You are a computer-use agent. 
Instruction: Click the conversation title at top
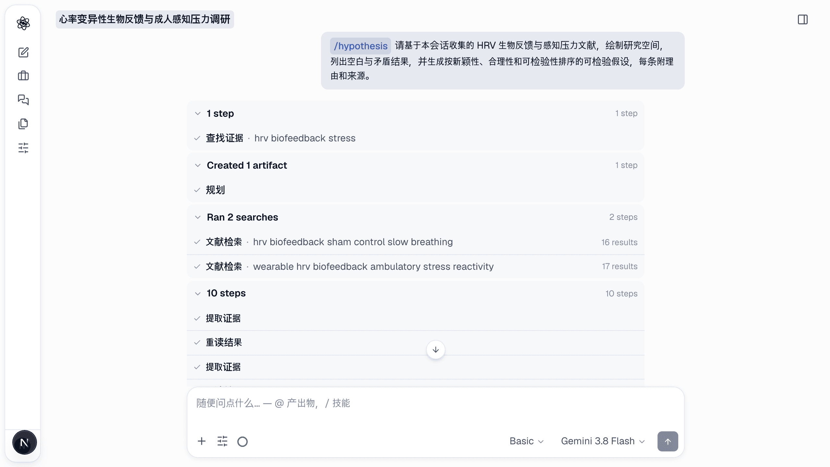pyautogui.click(x=145, y=19)
